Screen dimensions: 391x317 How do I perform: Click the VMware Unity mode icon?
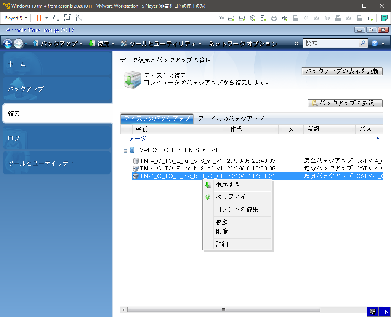[x=79, y=18]
